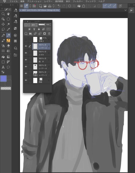Select the Operation object tool
Screen dimensions: 135x173
(3, 19)
